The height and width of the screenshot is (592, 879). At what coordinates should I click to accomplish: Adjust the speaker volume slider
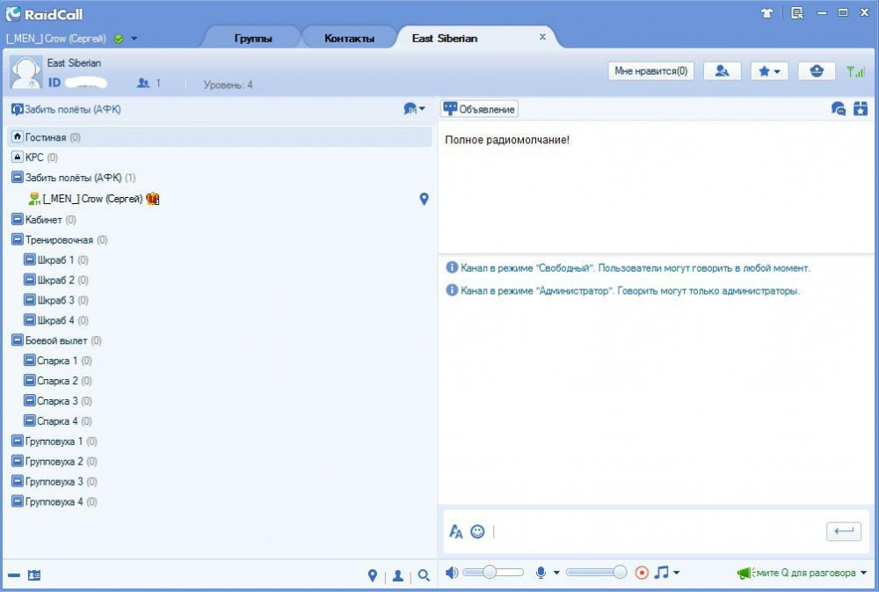pyautogui.click(x=493, y=573)
